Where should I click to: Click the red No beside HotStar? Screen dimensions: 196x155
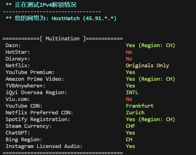click(x=129, y=52)
